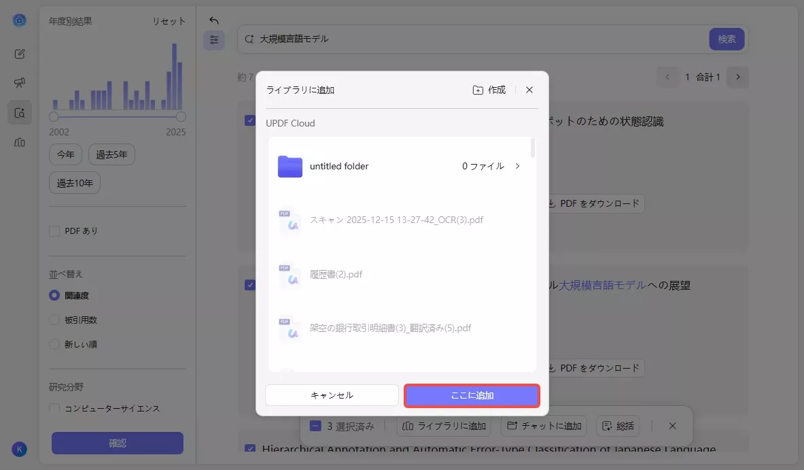This screenshot has height=470, width=804.
Task: Check the コンピューターサイエンス research field checkbox
Action: 54,408
